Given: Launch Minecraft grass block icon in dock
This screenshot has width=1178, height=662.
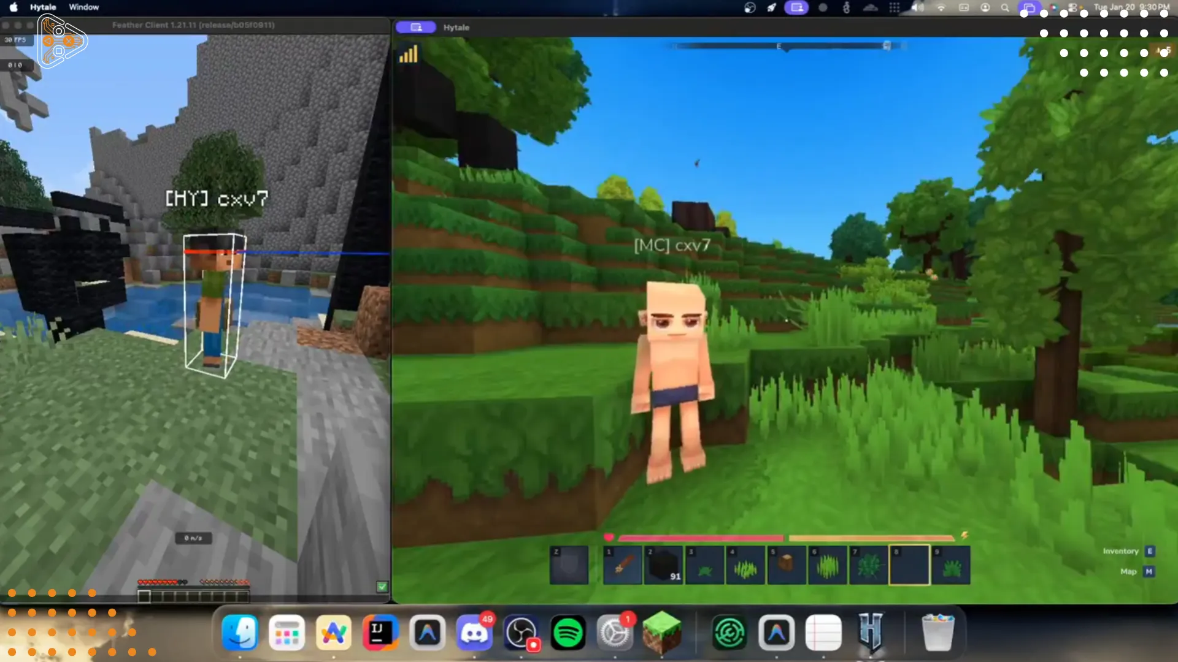Looking at the screenshot, I should [661, 633].
